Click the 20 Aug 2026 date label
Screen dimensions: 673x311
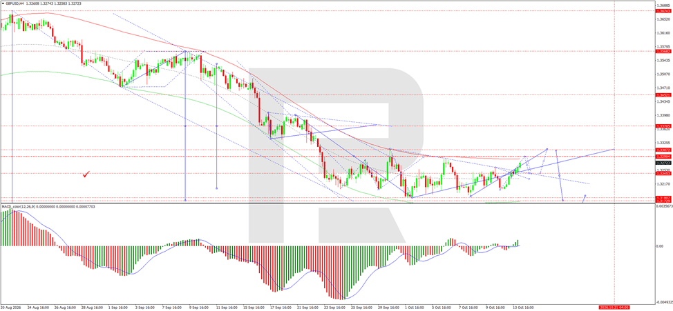point(11,308)
